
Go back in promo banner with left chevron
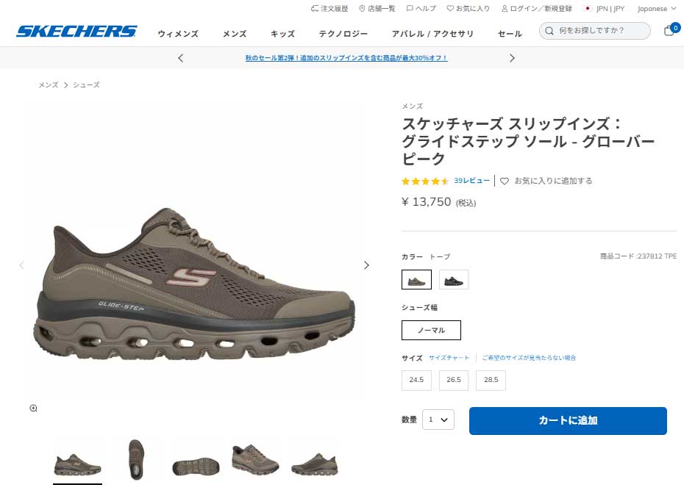[181, 58]
